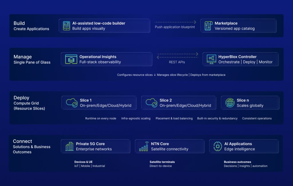
Task: Select the Operational Insights card
Action: point(106,59)
